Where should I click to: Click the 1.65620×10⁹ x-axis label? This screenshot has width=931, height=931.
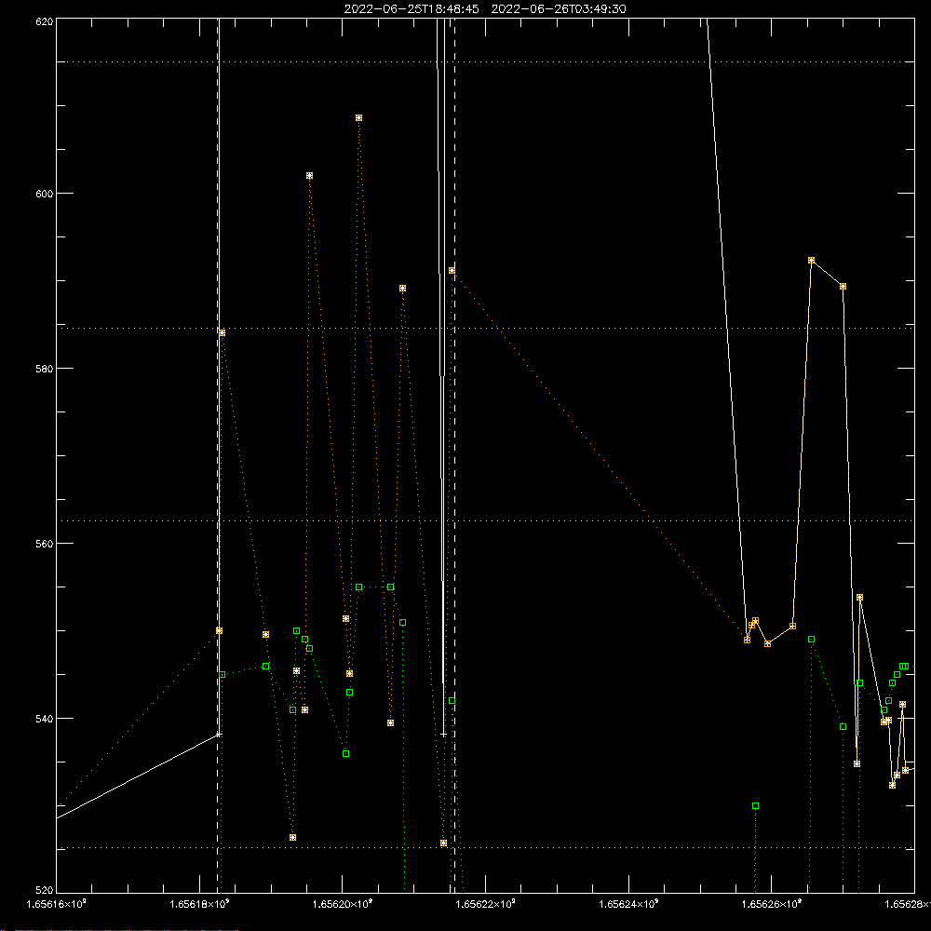click(x=343, y=904)
